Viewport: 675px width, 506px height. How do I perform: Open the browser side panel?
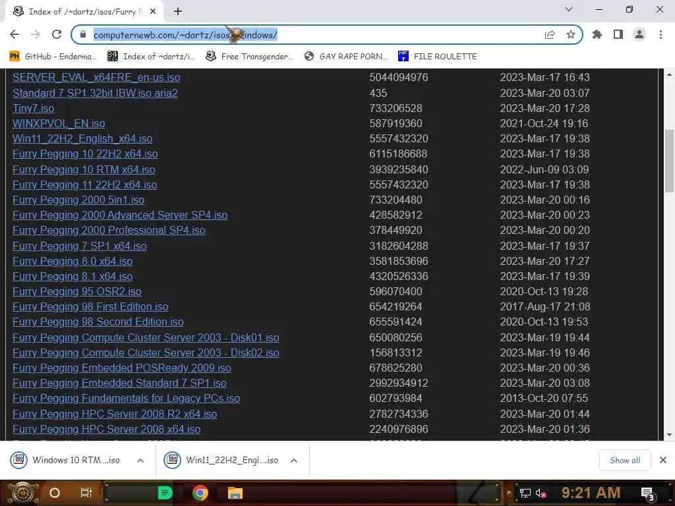point(618,34)
